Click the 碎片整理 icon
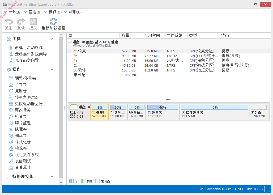Viewport: 273px width, 195px height. pos(11,123)
